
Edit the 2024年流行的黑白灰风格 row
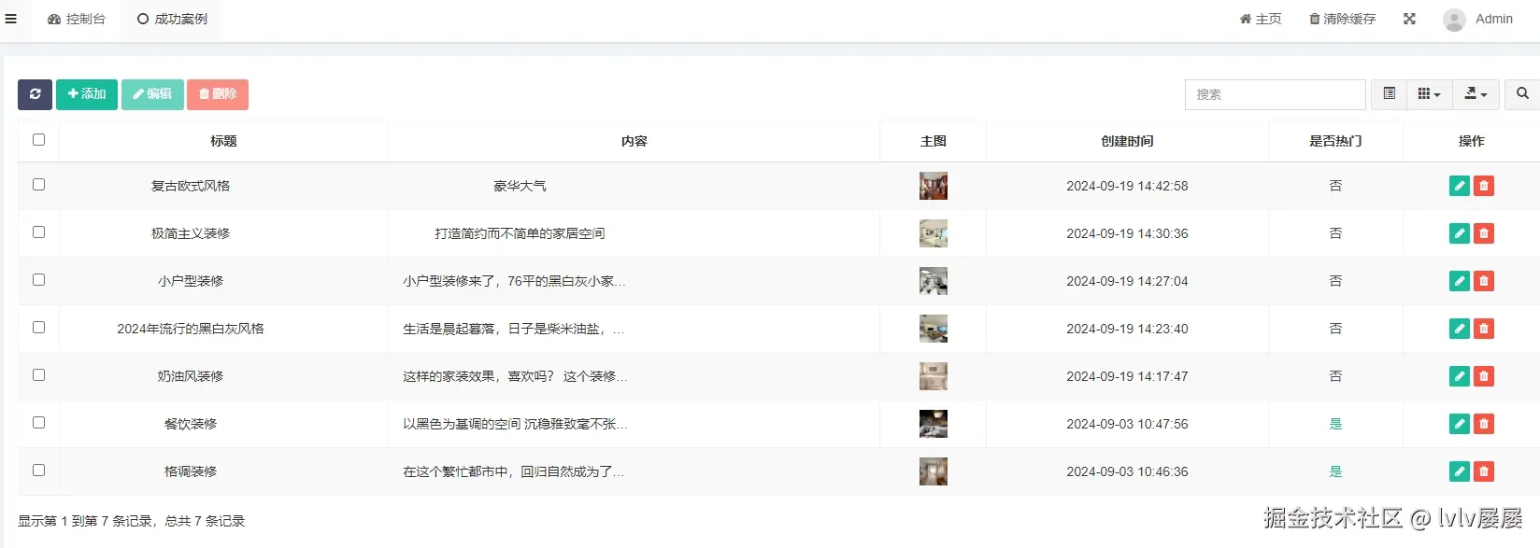pos(1460,329)
